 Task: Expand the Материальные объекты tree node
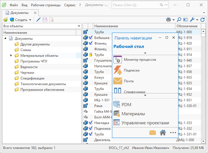(11, 56)
